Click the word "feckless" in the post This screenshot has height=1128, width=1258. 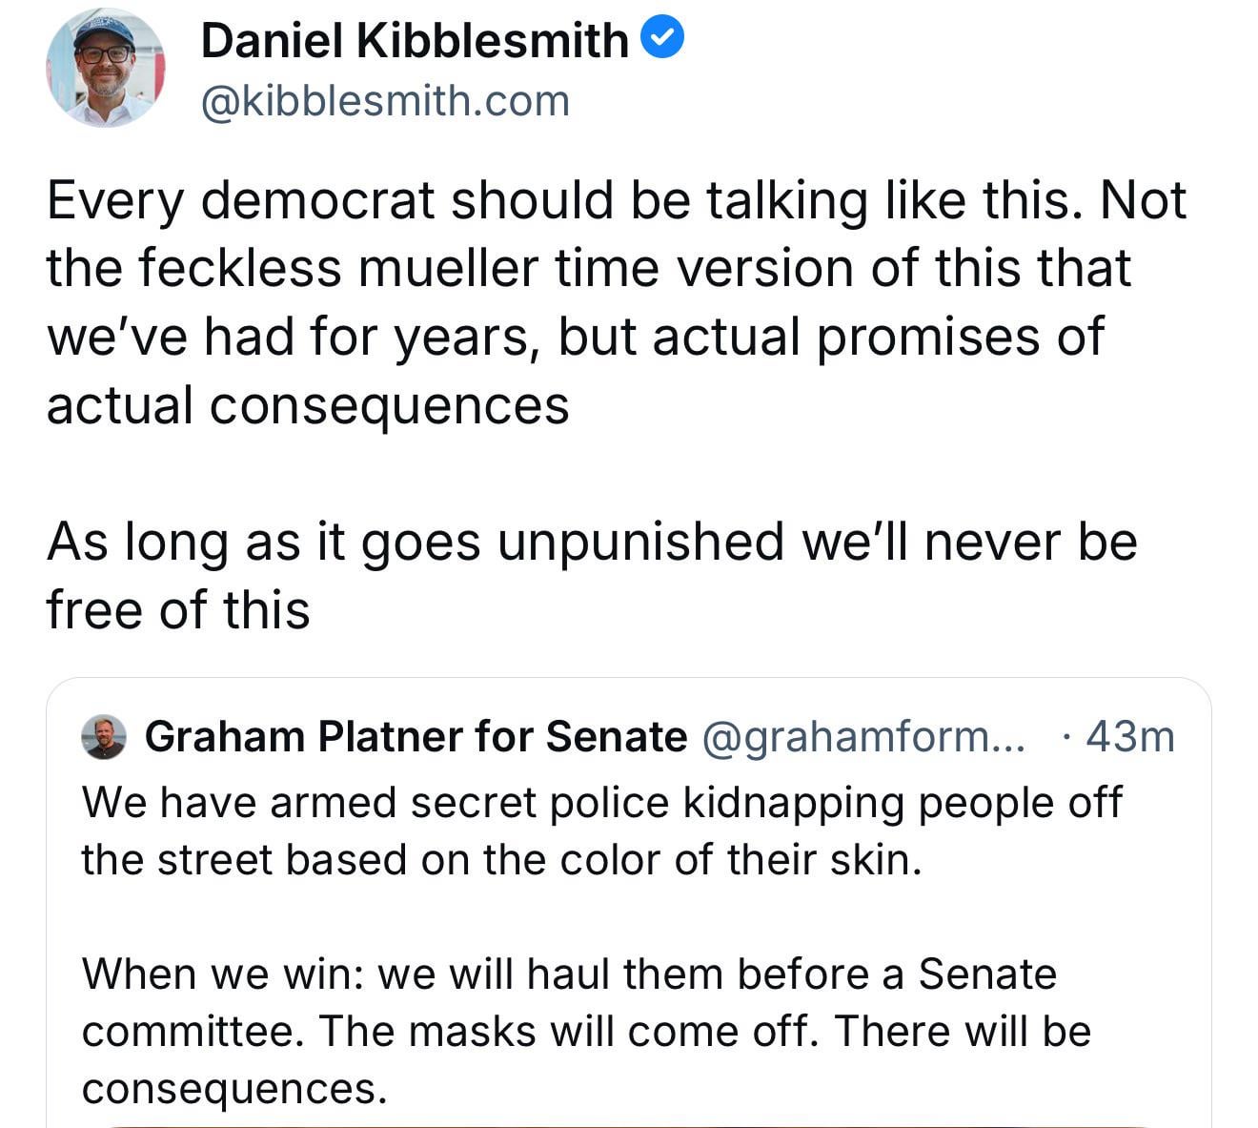click(x=240, y=269)
